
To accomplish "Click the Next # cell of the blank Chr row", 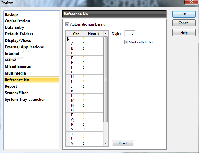I will 93,39.
